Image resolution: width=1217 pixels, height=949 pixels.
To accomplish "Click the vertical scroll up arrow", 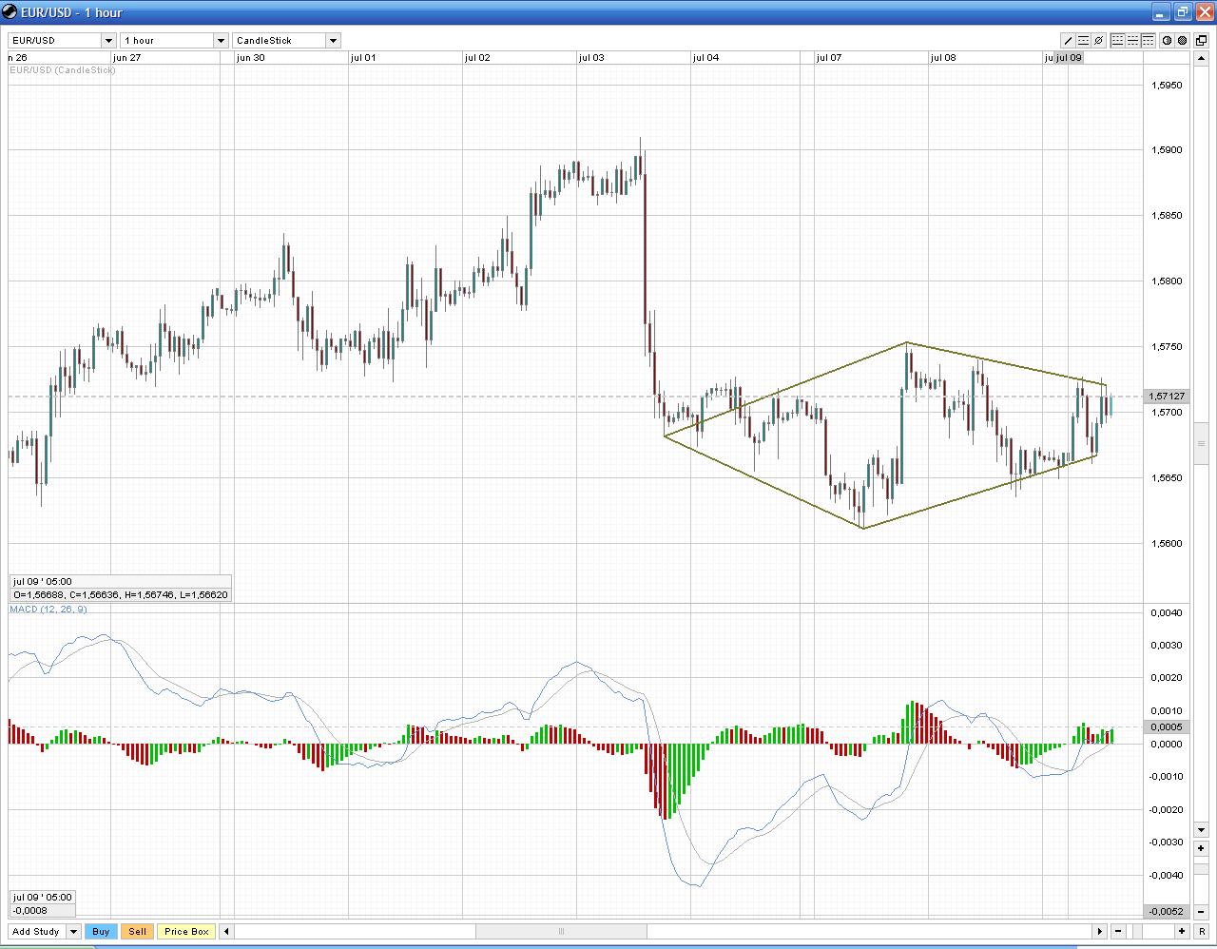I will pyautogui.click(x=1200, y=59).
